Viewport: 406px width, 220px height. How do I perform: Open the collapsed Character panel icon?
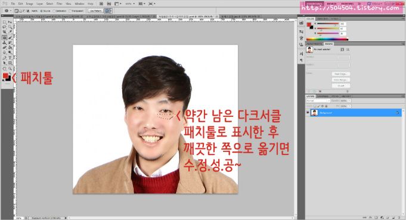[x=302, y=54]
